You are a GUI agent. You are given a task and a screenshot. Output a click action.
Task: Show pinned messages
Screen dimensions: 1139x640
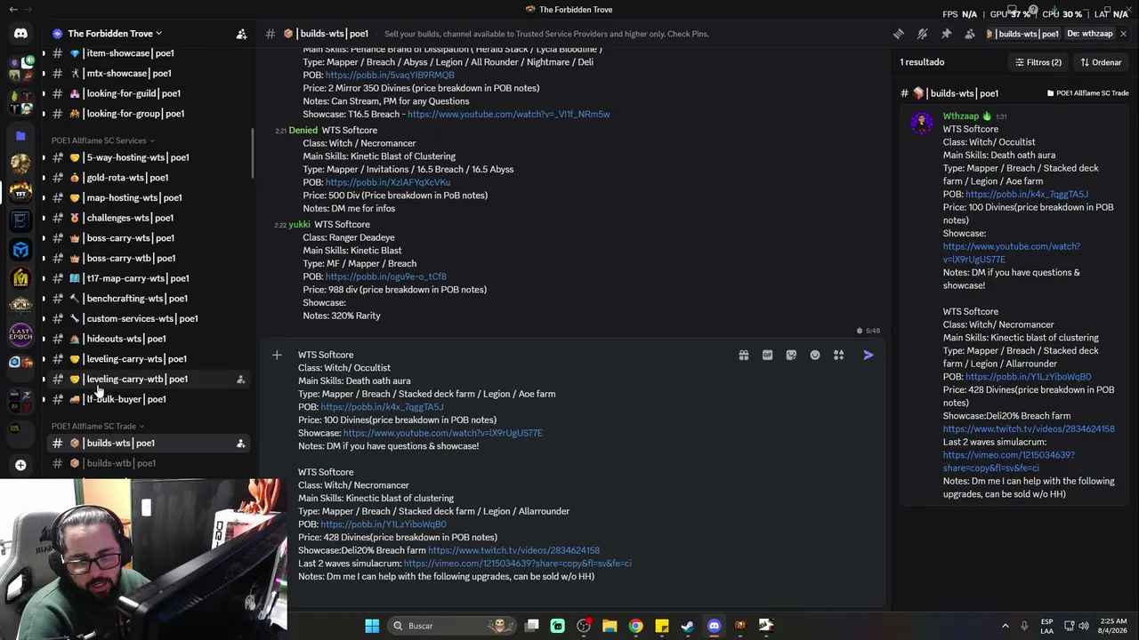[946, 34]
